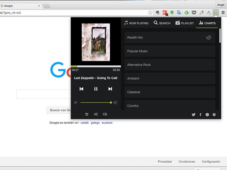Skip to the next track

point(110,89)
